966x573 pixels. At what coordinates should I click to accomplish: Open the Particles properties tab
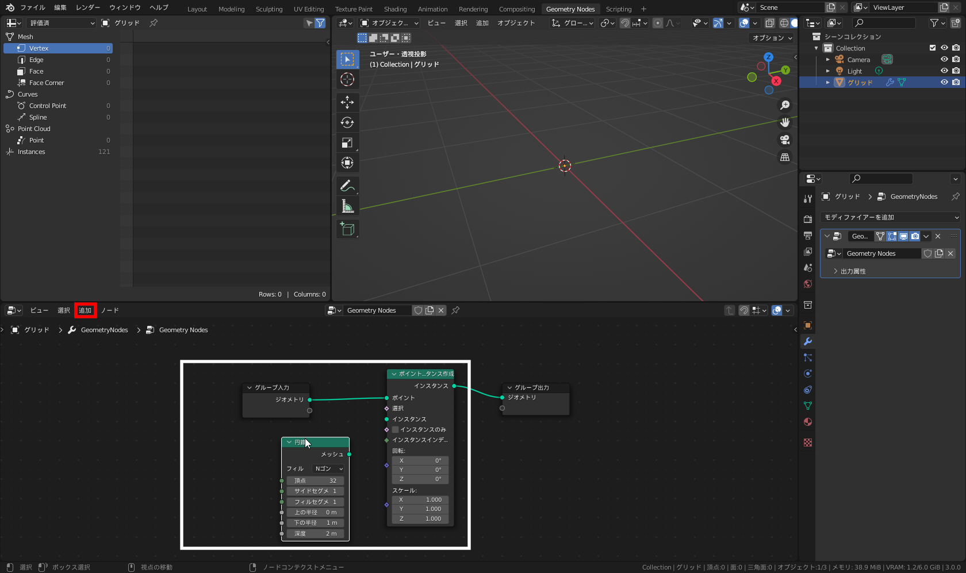(808, 357)
